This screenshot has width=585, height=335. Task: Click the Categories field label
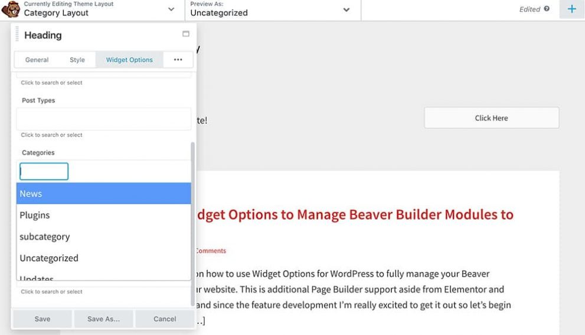(x=38, y=152)
